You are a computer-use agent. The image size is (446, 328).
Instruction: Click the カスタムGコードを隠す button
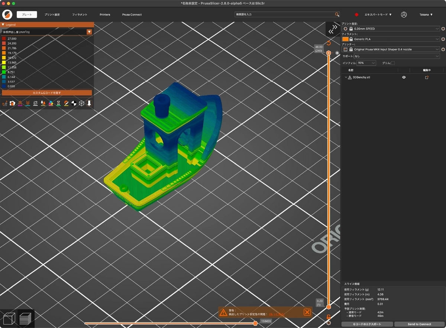[47, 93]
